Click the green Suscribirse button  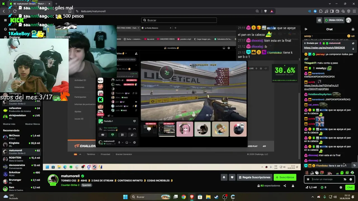[285, 177]
